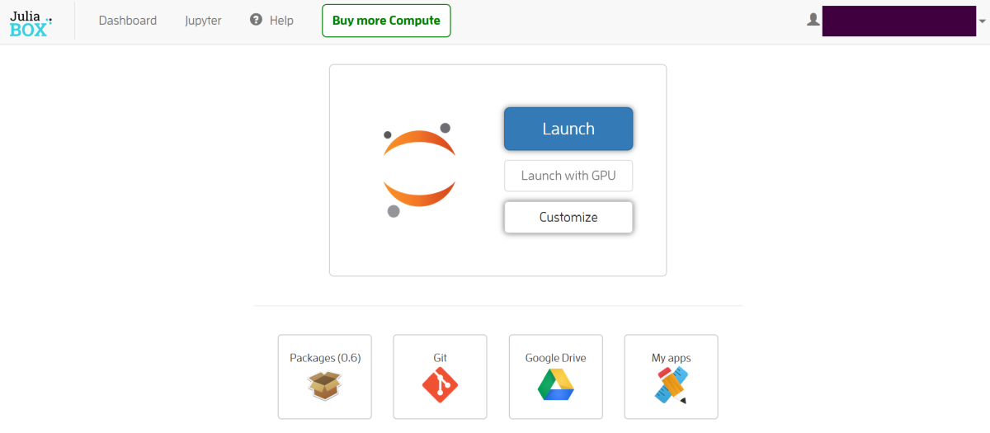Click the My apps pencil-ruler icon
Viewport: 990px width, 433px height.
coord(672,385)
